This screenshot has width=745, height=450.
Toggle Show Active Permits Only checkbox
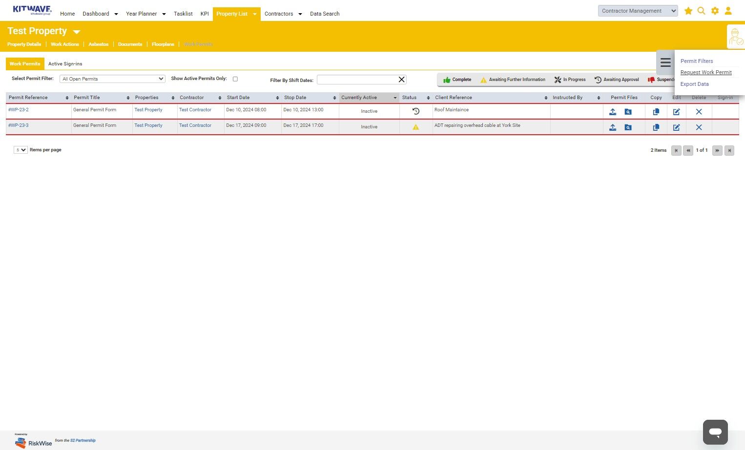235,79
